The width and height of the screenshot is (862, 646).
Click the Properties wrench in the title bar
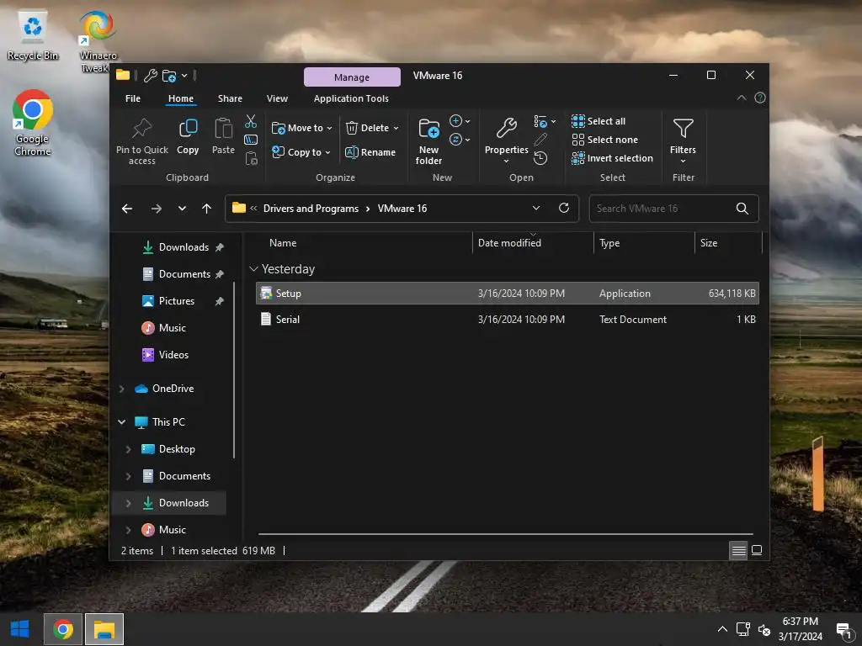[x=150, y=75]
